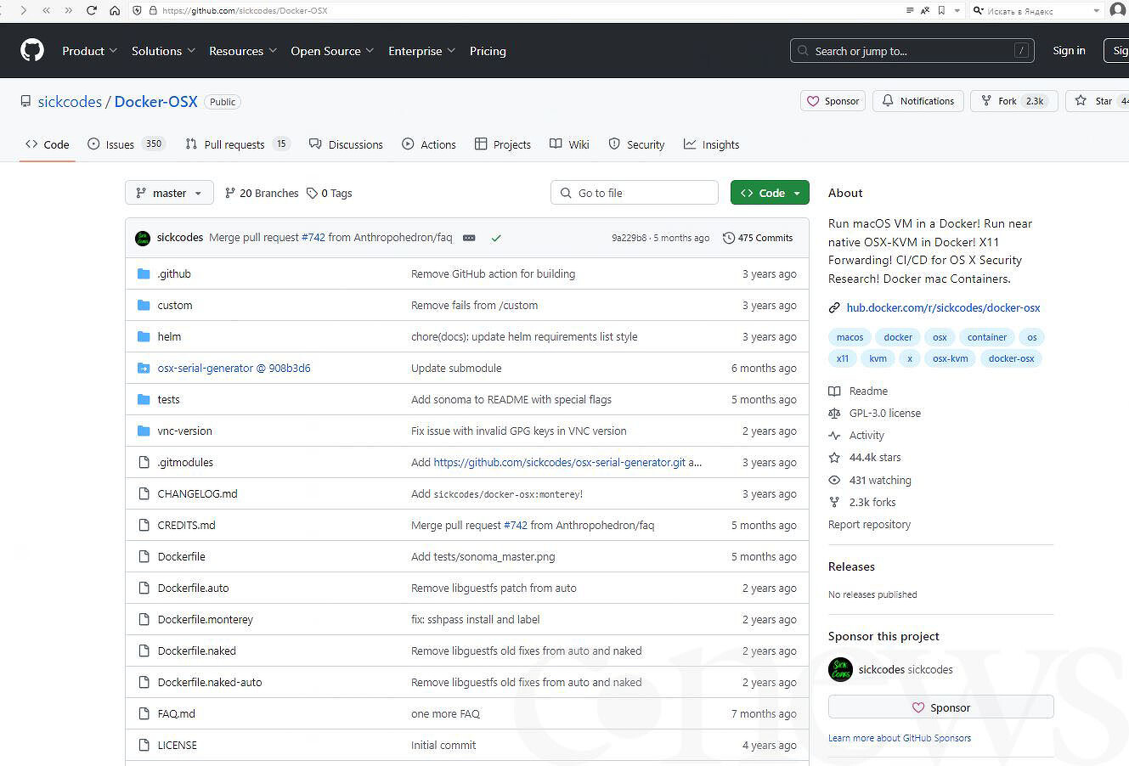The width and height of the screenshot is (1129, 766).
Task: Click the helm folder icon
Action: point(144,336)
